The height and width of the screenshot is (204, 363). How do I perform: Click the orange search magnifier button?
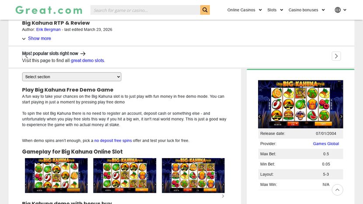point(205,10)
